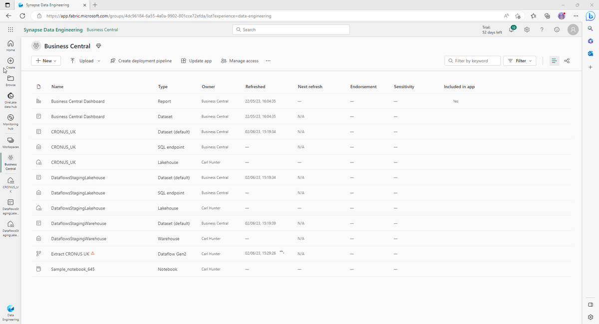Open more options ellipsis in the toolbar
Viewport: 599px width, 324px height.
point(268,61)
